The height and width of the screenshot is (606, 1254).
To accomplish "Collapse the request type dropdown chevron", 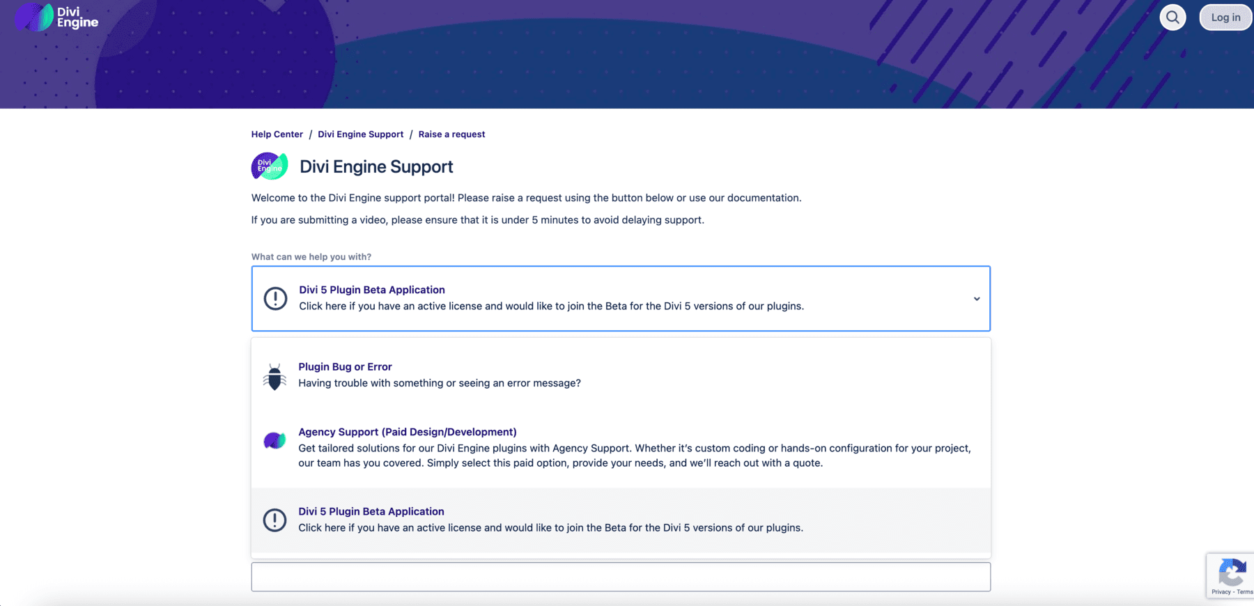I will click(976, 299).
